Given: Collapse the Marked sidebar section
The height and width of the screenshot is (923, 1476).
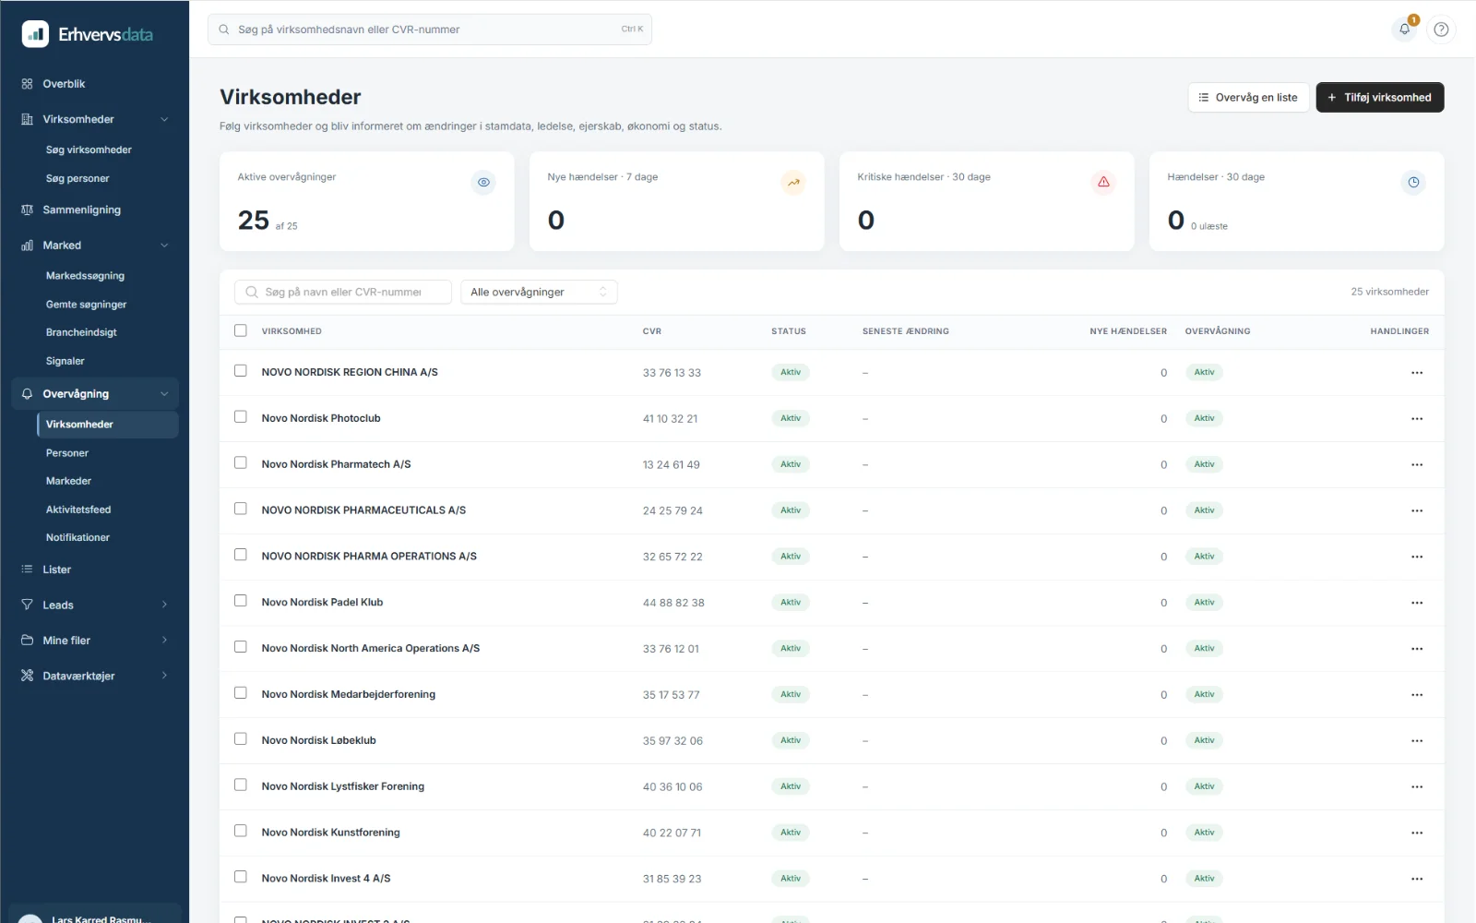Looking at the screenshot, I should (164, 246).
